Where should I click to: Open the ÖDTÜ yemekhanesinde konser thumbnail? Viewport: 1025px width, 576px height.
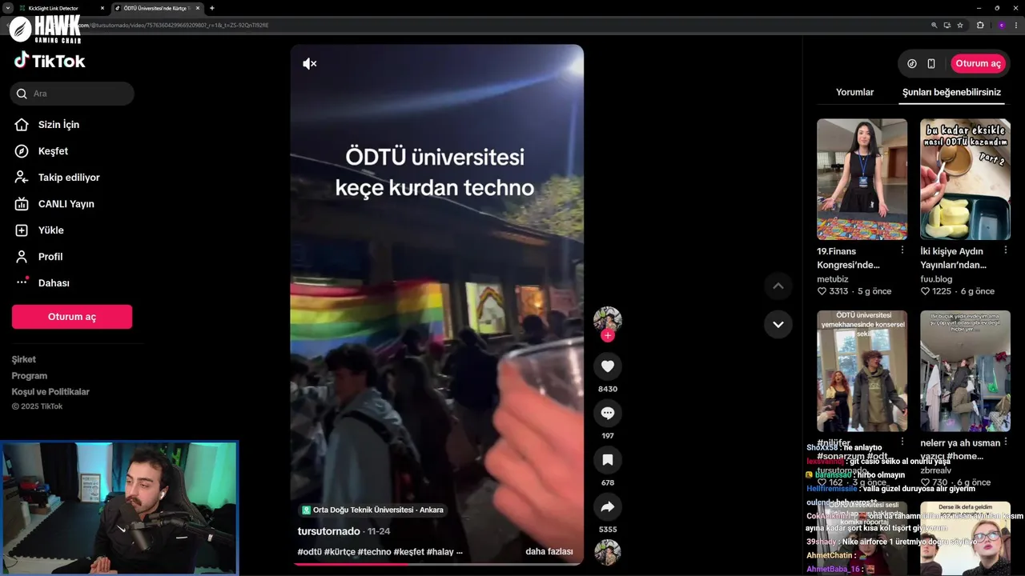(x=862, y=371)
